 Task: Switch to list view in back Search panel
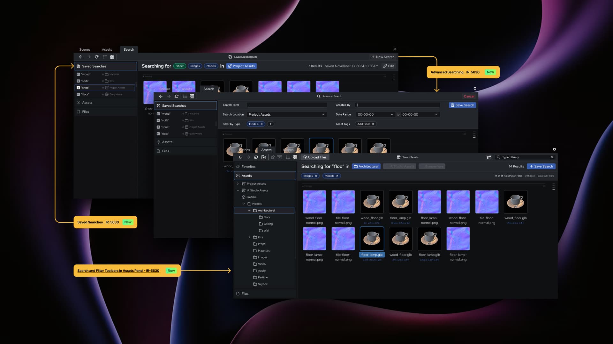click(x=105, y=57)
